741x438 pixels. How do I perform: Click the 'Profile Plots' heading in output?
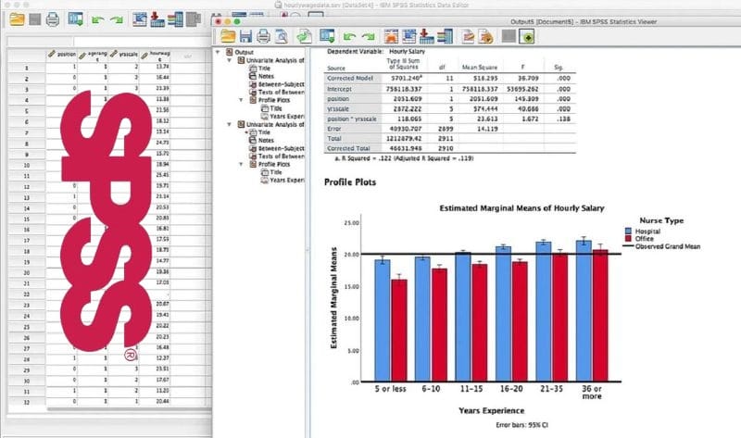point(350,182)
